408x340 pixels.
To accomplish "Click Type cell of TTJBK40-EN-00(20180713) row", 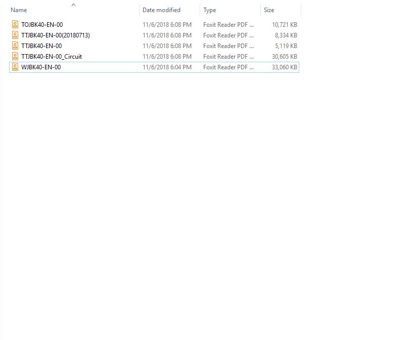I will coord(229,35).
